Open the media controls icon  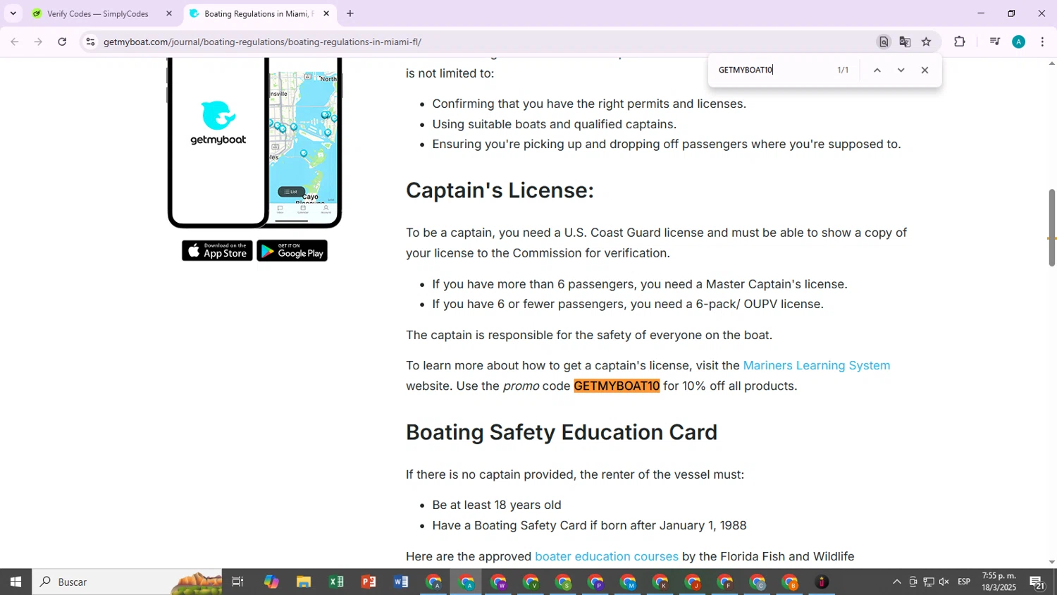click(994, 42)
